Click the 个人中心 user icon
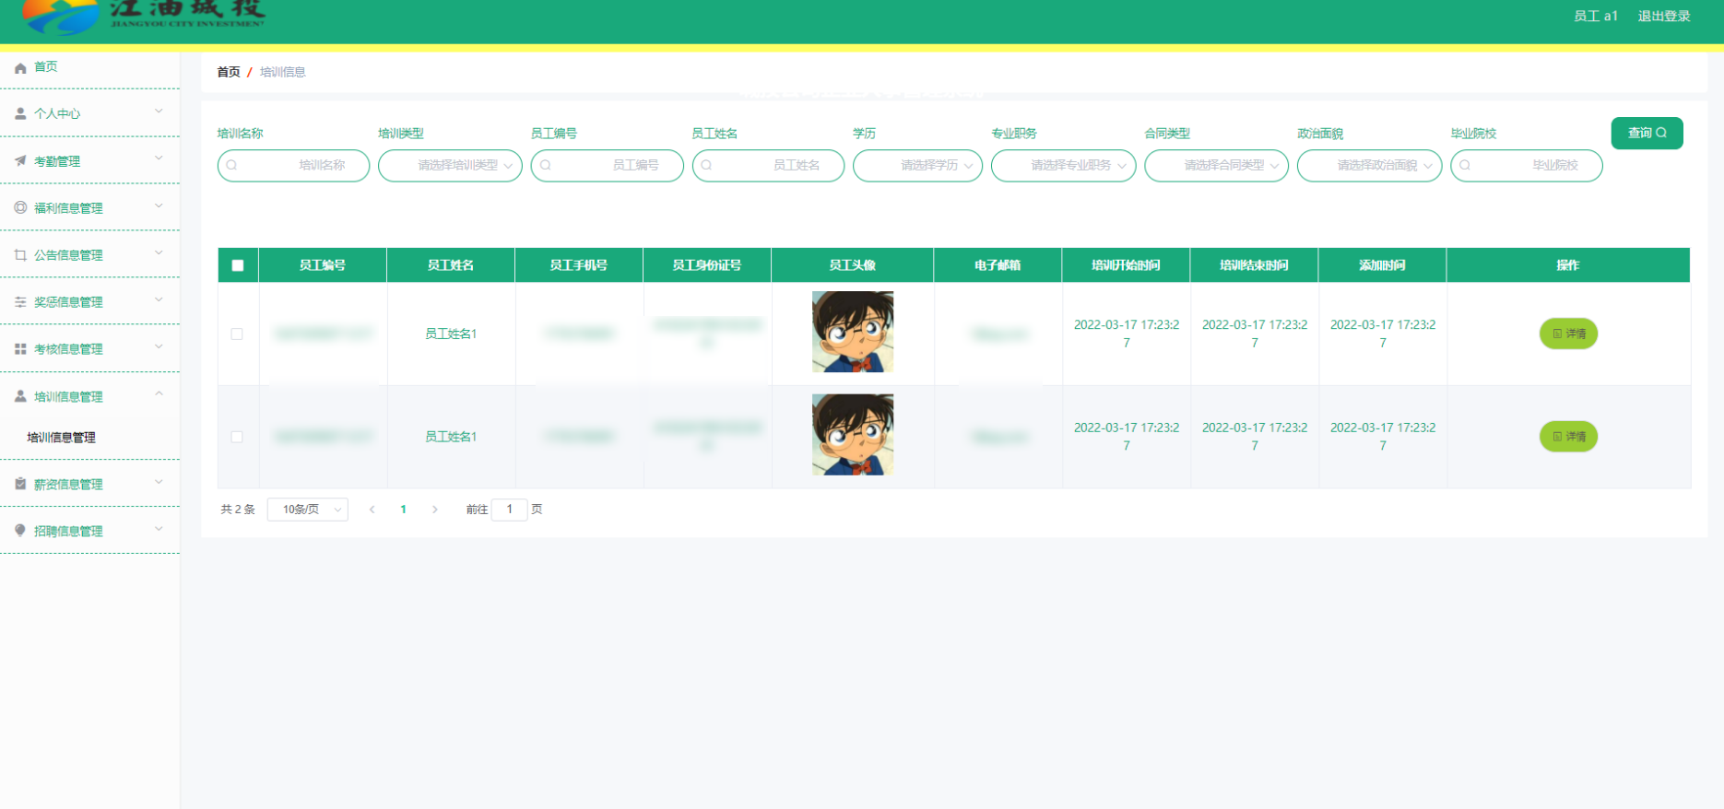 20,113
